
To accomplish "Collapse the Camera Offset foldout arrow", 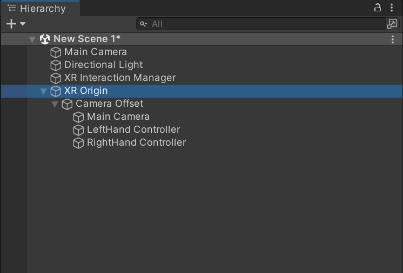I will pos(55,104).
